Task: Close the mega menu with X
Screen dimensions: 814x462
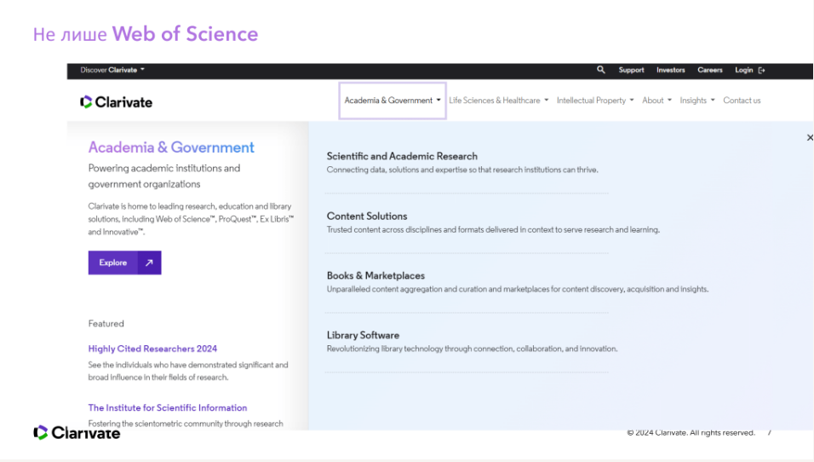Action: [x=809, y=137]
